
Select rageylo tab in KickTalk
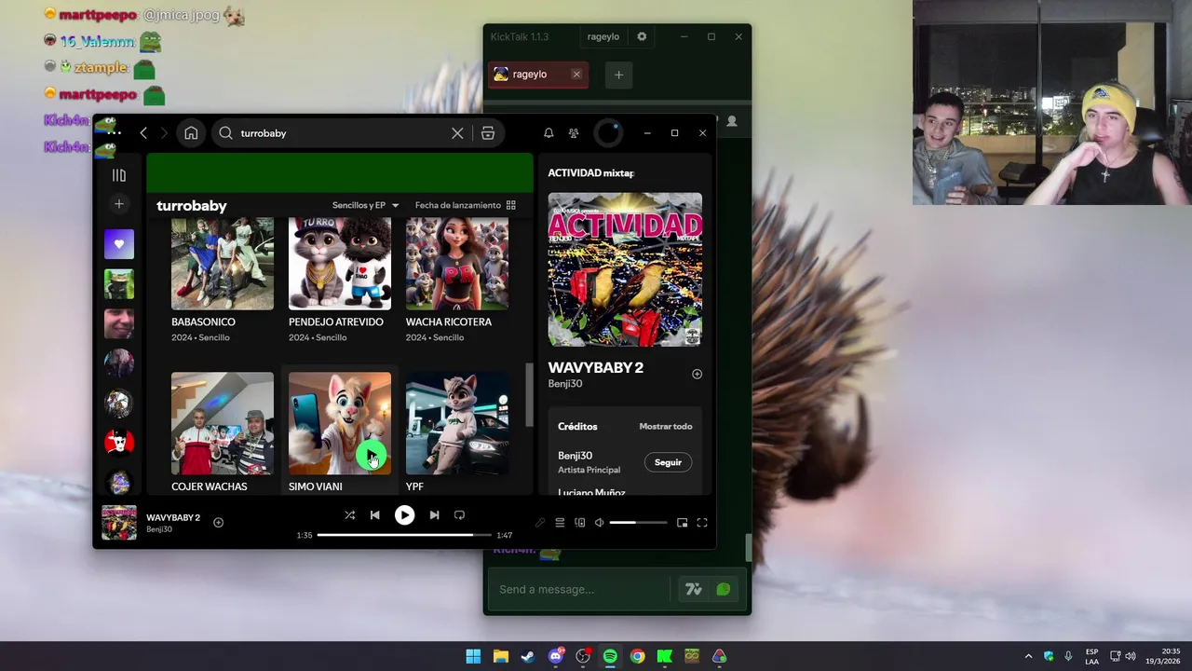pos(530,75)
